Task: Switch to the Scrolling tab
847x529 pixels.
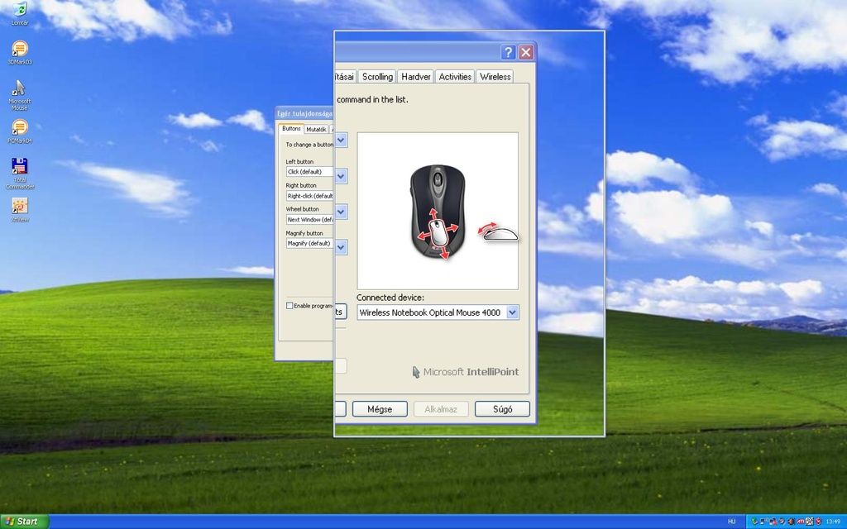Action: click(x=377, y=77)
